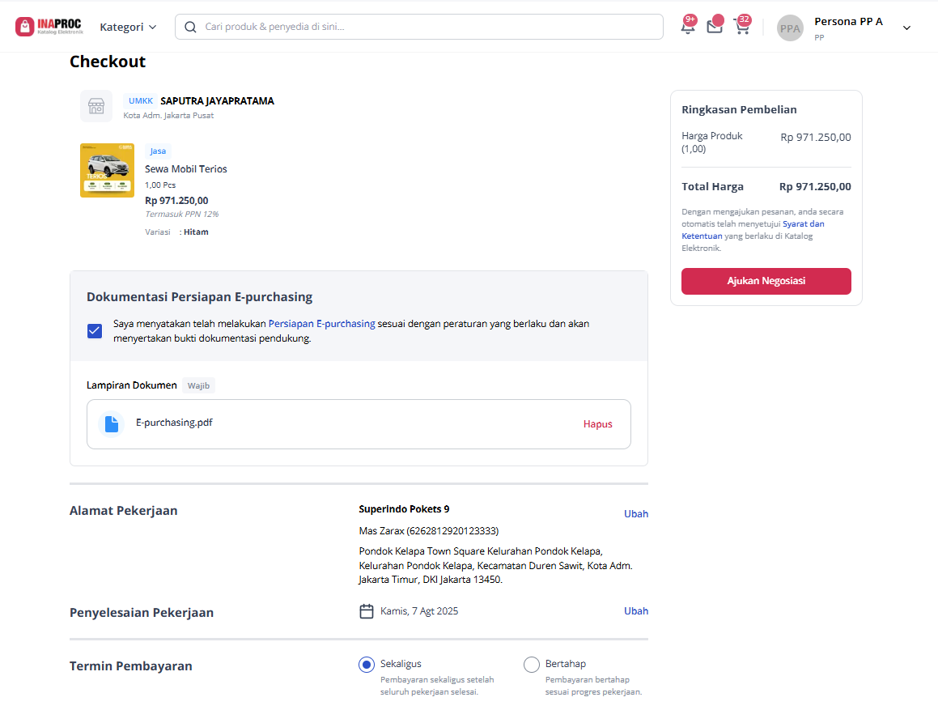Select the Sekaligus payment option
Viewport: 938px width, 710px height.
click(366, 665)
